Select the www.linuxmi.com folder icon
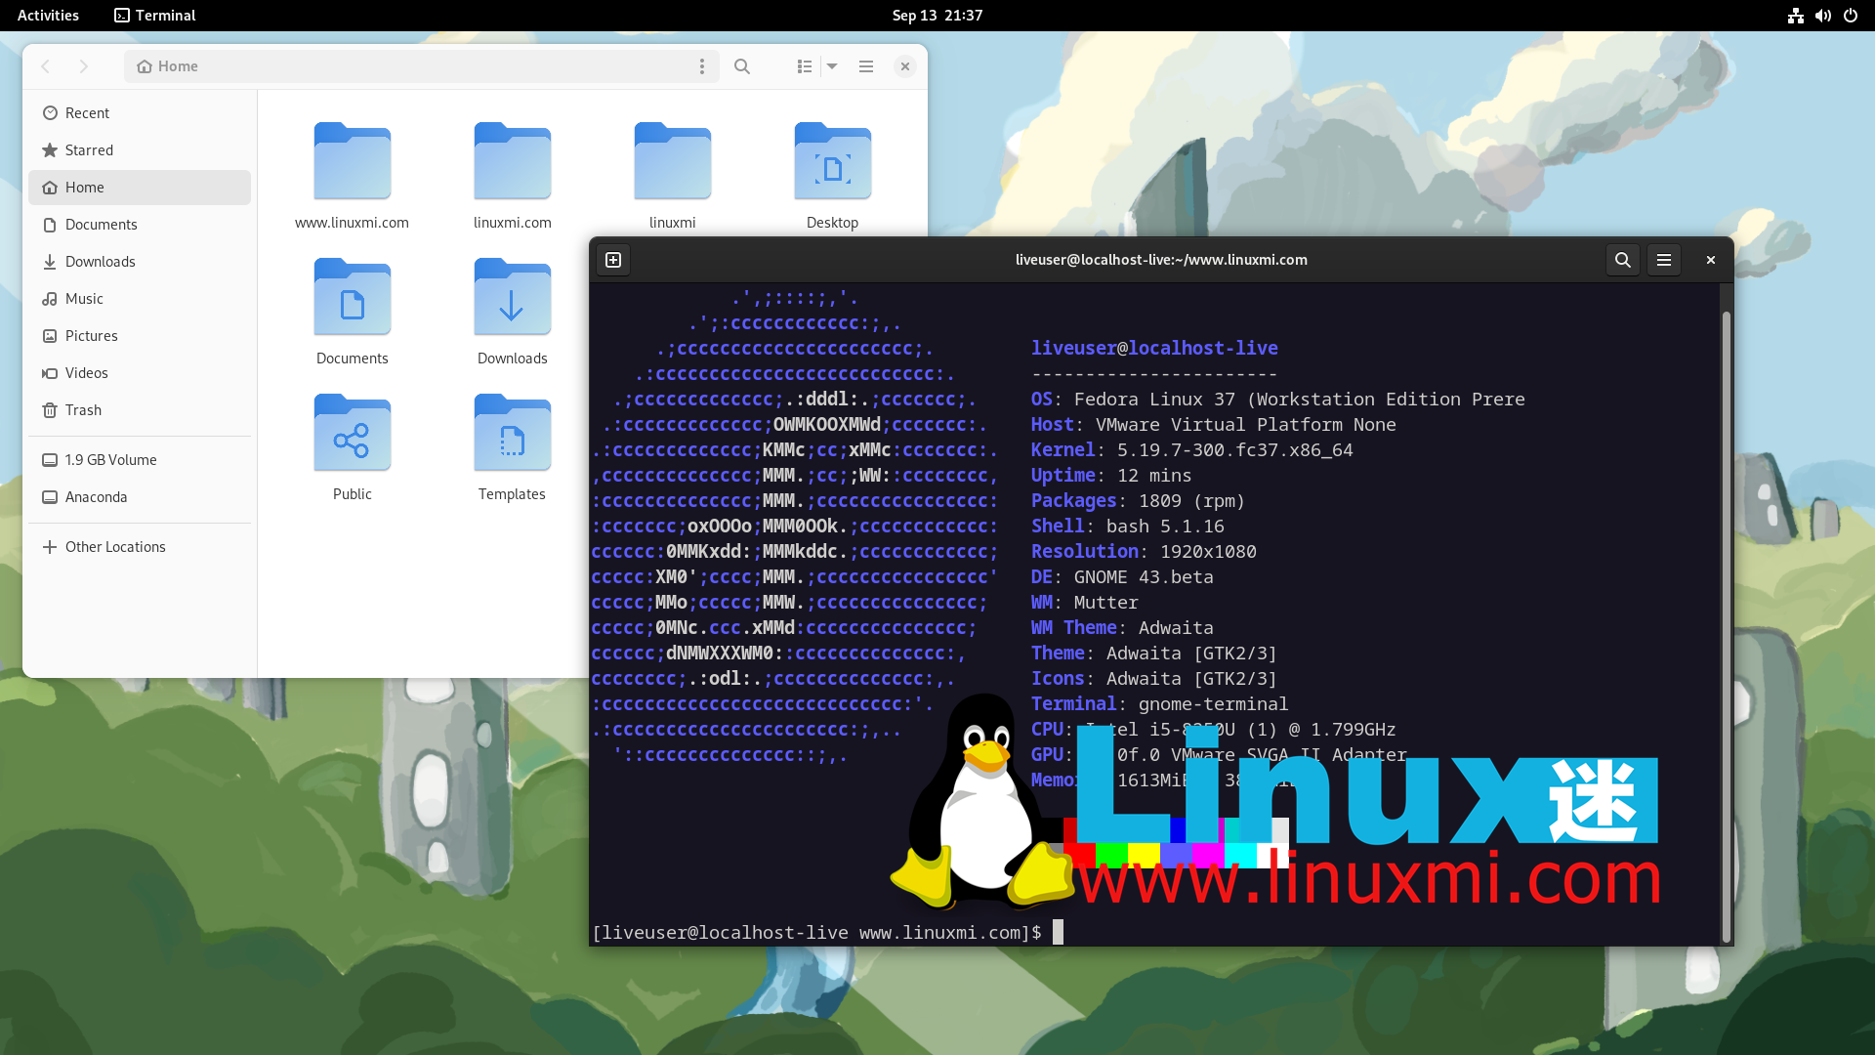 353,161
